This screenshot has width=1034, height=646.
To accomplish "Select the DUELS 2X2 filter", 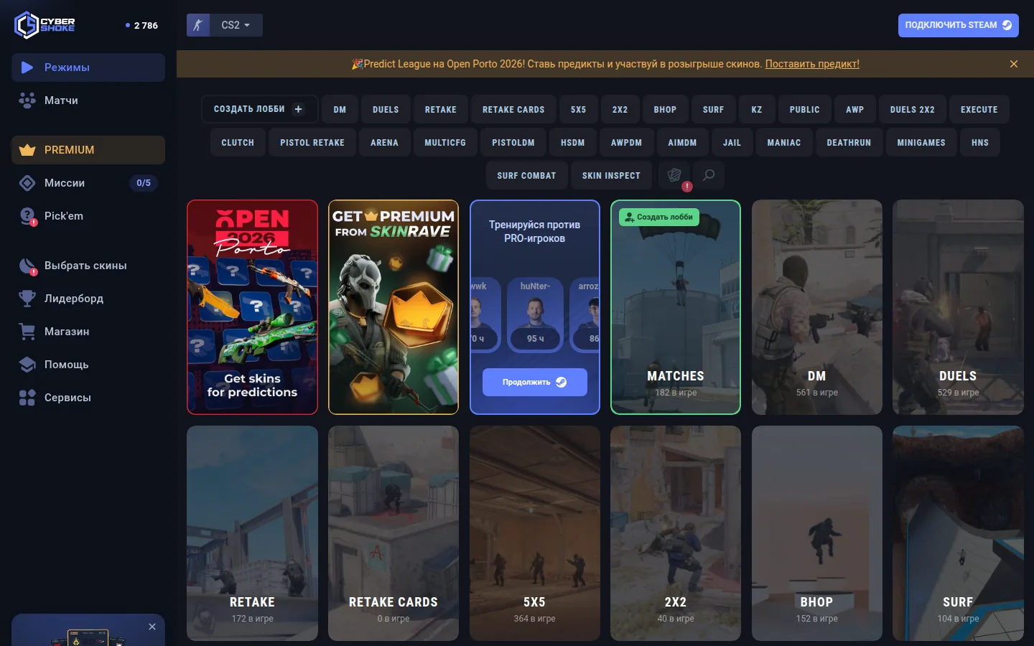I will [913, 110].
